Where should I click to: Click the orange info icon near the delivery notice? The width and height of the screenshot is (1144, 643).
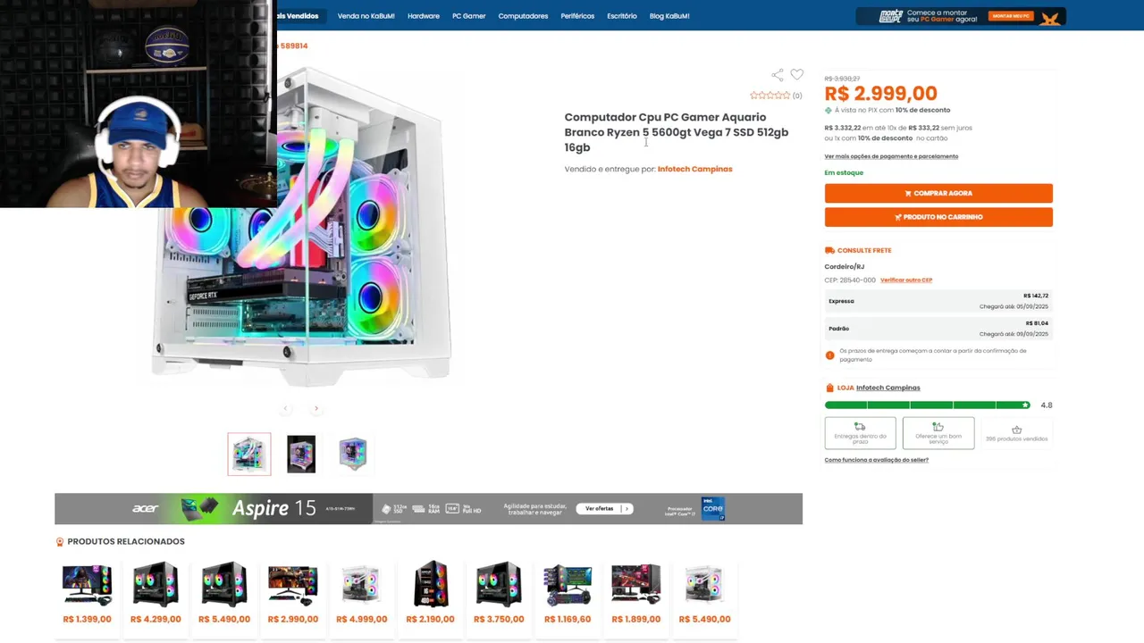tap(829, 355)
